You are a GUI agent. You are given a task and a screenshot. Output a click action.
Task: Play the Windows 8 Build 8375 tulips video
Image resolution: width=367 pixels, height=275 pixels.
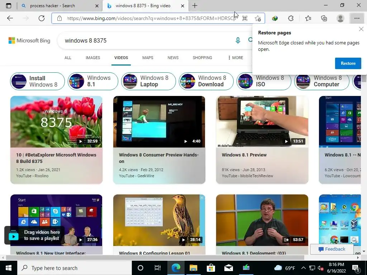56,122
